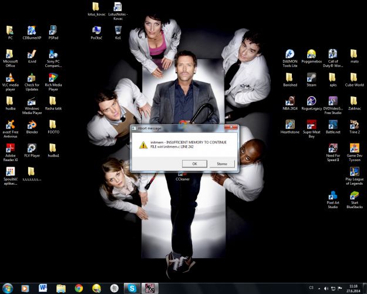
Task: Select the Spouštěč aplikací icon
Action: [11, 176]
